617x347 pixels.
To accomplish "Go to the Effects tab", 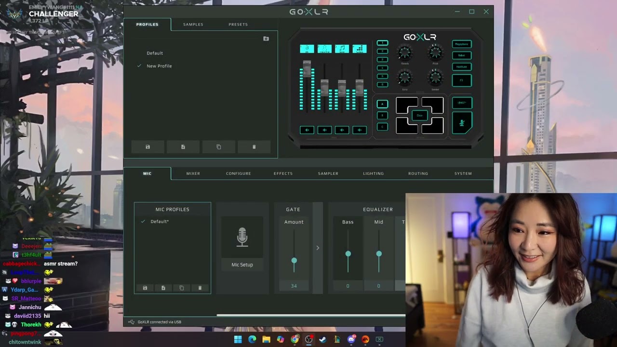I will [283, 173].
